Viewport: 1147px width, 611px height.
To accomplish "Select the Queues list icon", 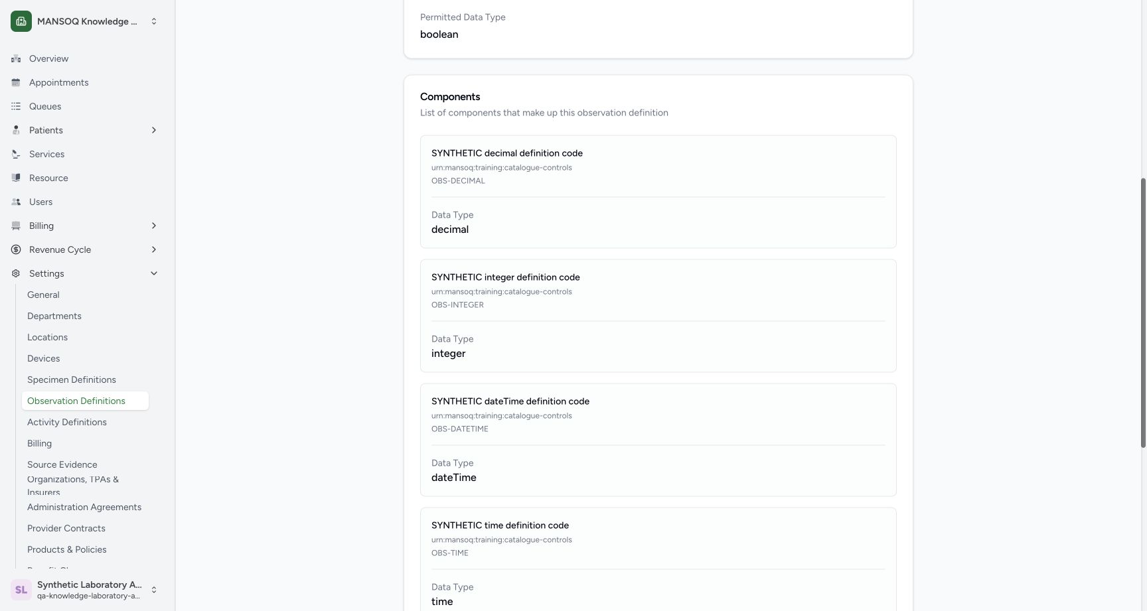I will [16, 106].
